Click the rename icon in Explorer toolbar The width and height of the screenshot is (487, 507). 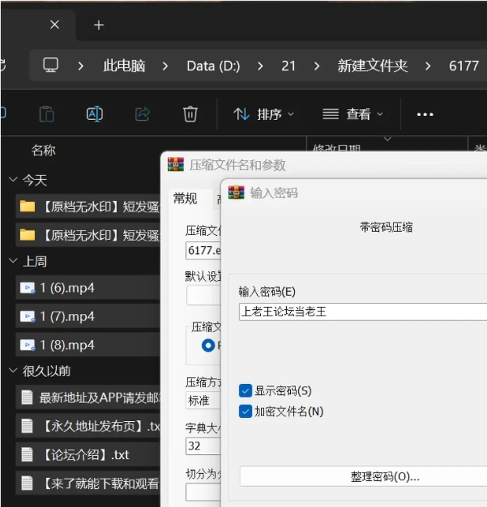[94, 114]
